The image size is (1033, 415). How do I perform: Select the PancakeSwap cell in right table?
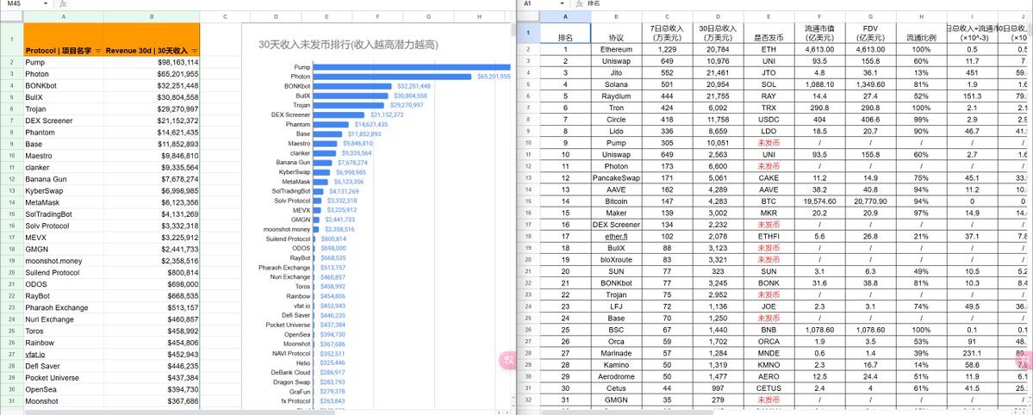pyautogui.click(x=617, y=178)
